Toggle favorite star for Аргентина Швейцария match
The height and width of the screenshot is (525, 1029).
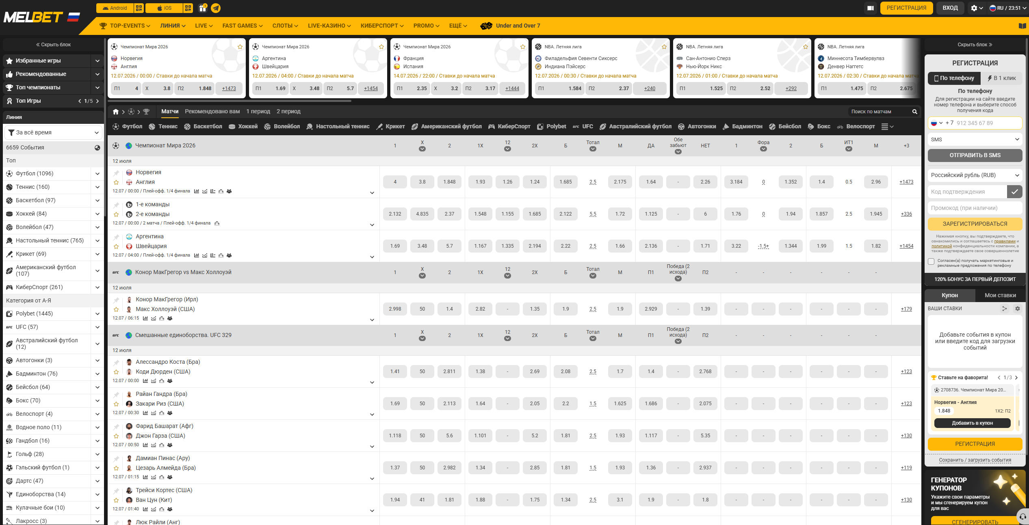click(116, 246)
